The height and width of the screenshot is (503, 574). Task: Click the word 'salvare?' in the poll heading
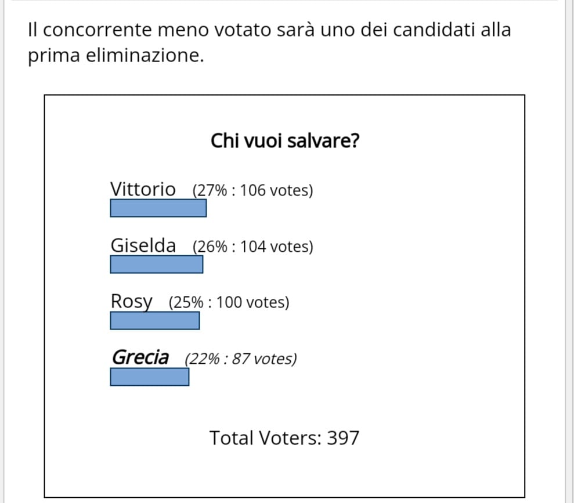click(x=324, y=141)
